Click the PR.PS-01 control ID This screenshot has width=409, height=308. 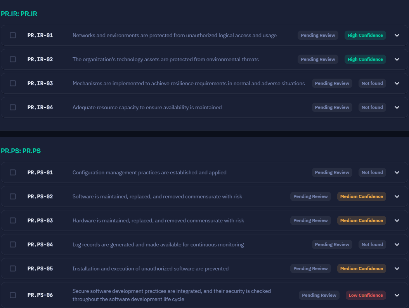point(40,172)
